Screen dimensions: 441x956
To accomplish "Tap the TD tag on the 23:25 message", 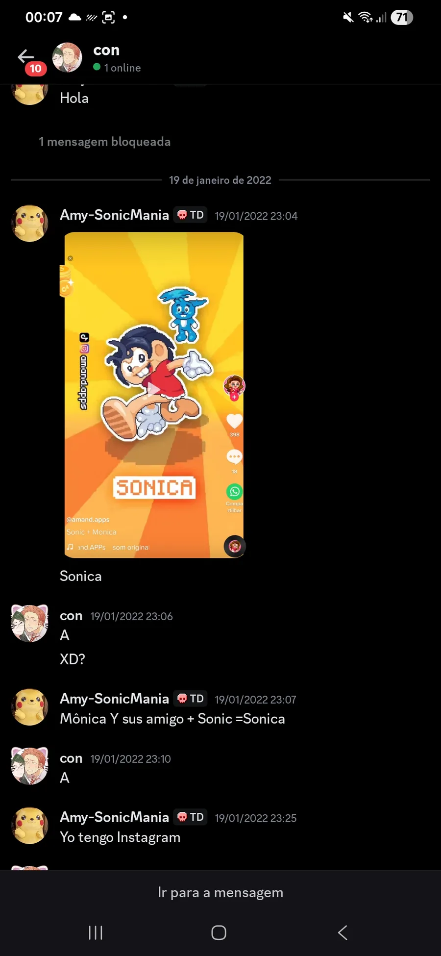I will click(191, 817).
